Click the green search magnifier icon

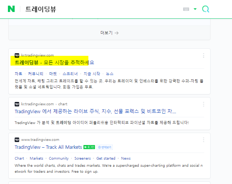coord(206,9)
